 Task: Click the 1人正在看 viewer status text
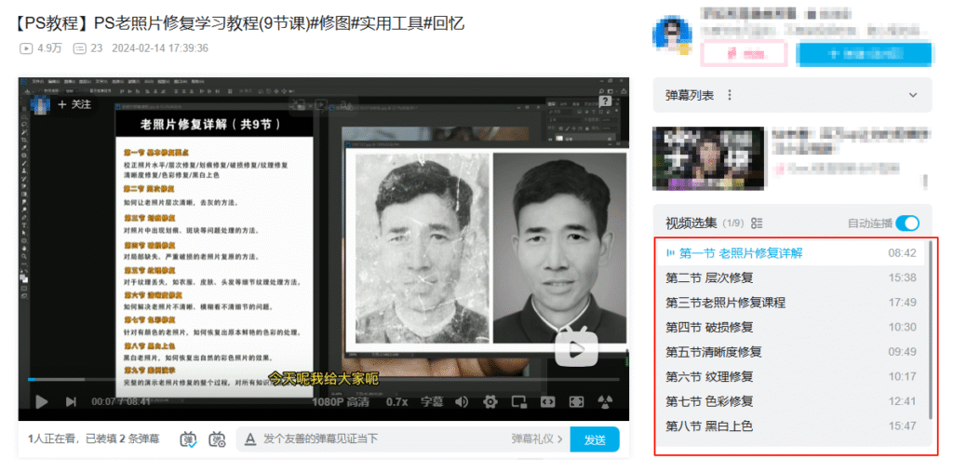tap(53, 439)
